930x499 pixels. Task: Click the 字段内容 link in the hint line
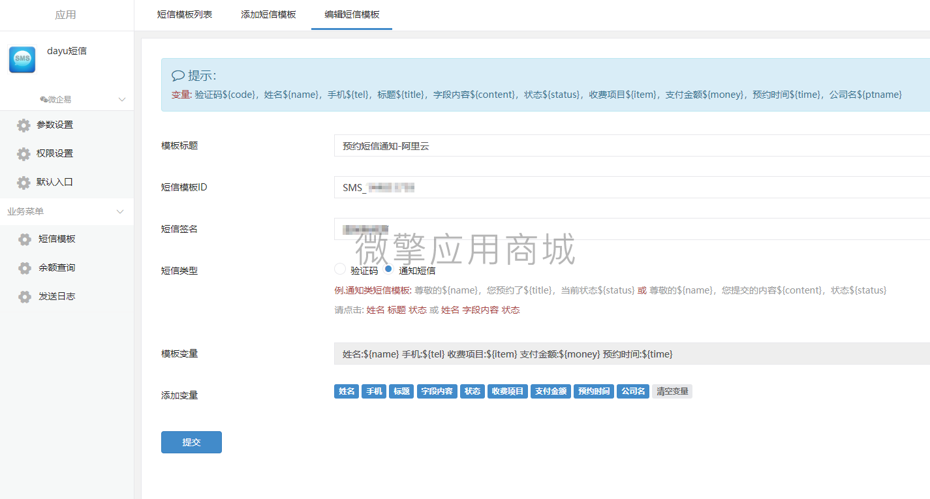tap(480, 310)
